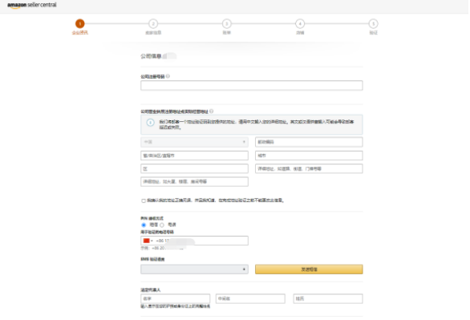Click street address line field with 门牌号 placeholder
470x320 pixels.
(309, 168)
